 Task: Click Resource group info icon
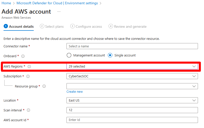(x=44, y=86)
